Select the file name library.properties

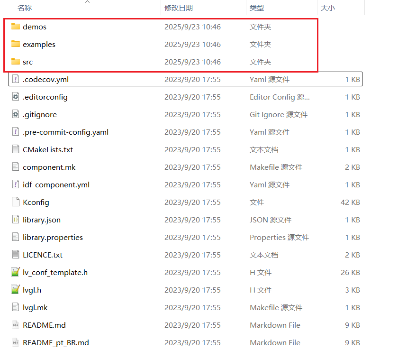tap(53, 237)
